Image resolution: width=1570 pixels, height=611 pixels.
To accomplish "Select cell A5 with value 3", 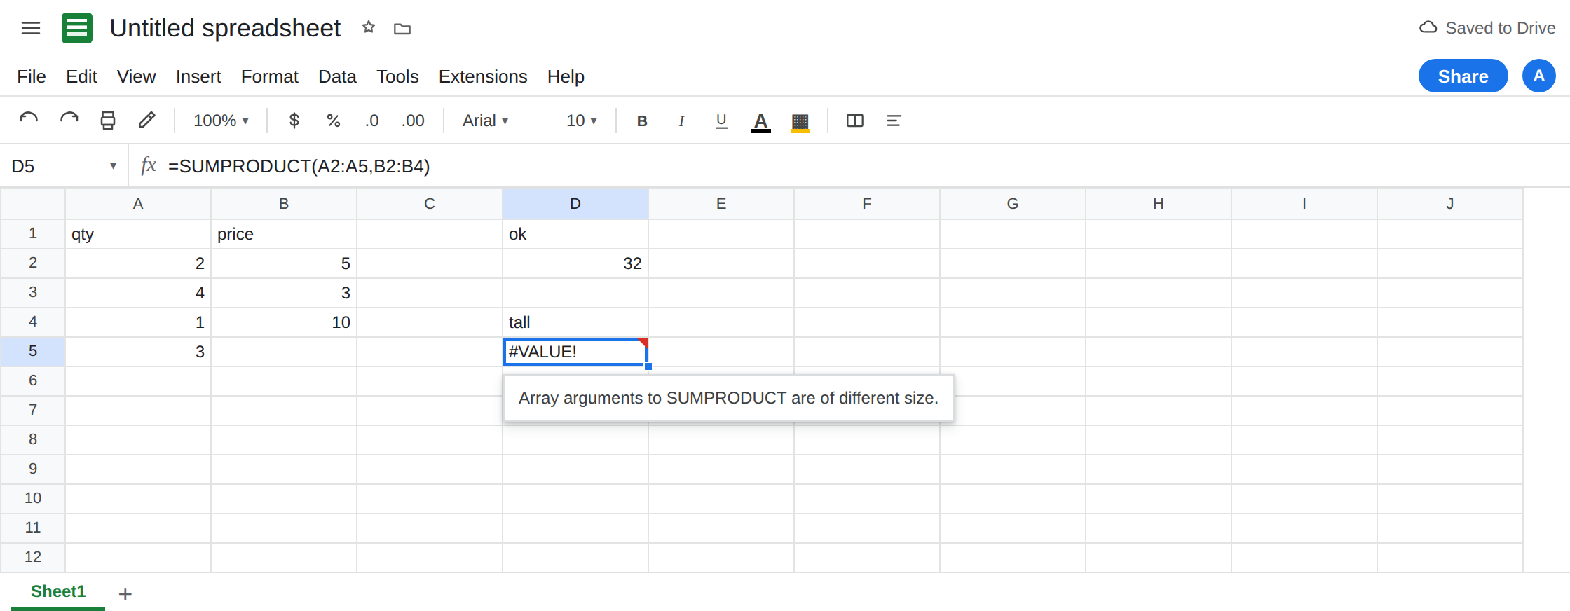I will click(x=138, y=352).
